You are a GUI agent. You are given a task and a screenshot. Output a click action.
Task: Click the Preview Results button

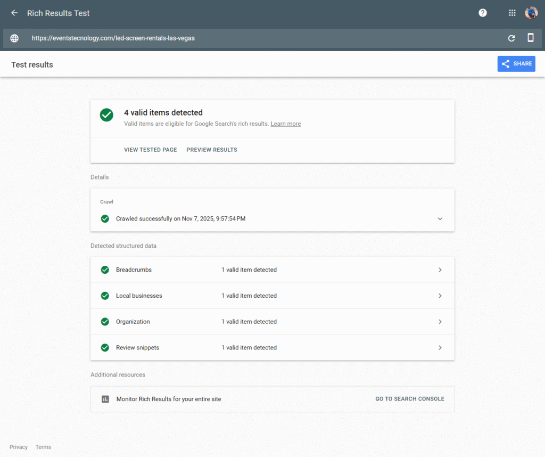point(212,150)
